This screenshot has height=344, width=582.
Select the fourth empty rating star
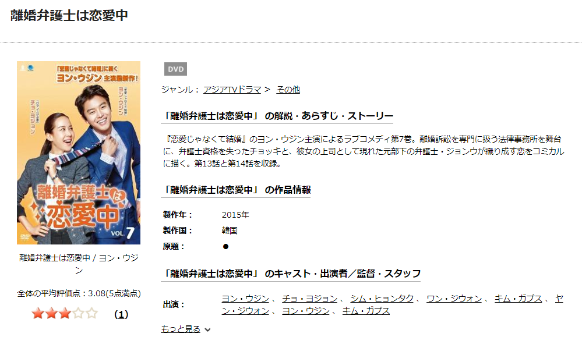click(x=78, y=314)
